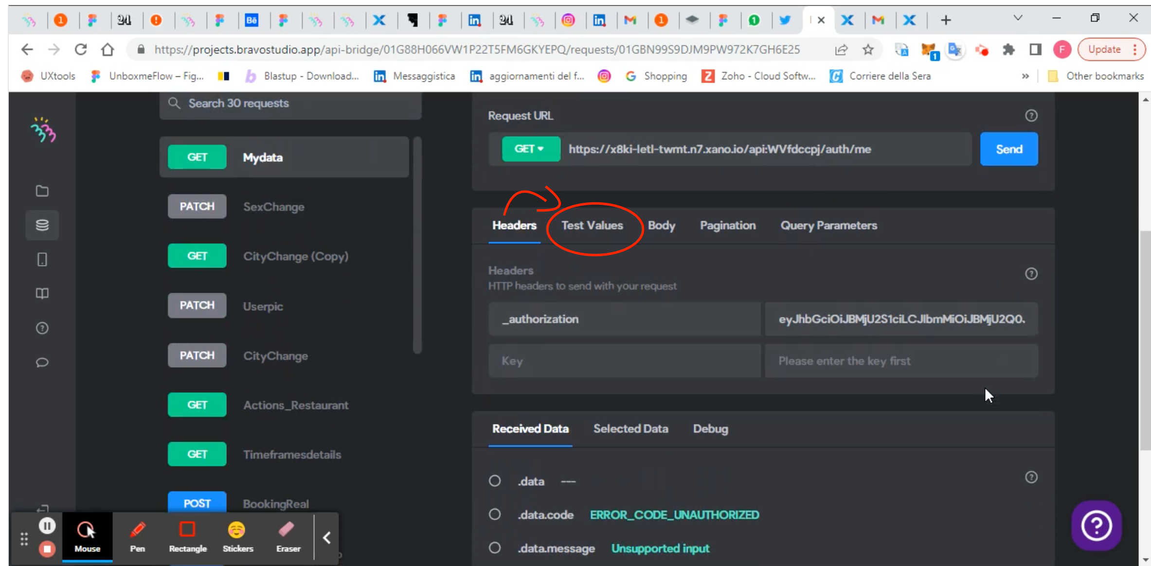Viewport: 1151px width, 566px height.
Task: Open the Query Parameters tab
Action: [829, 226]
